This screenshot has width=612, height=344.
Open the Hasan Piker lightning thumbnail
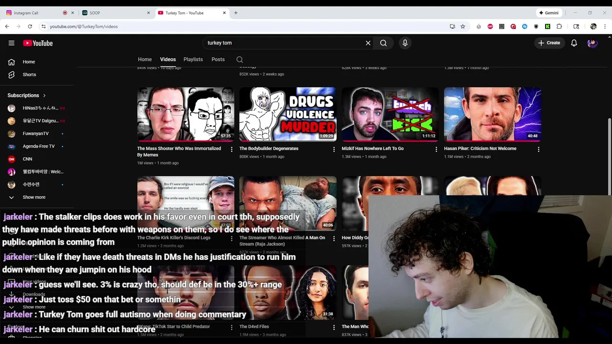coord(492,114)
